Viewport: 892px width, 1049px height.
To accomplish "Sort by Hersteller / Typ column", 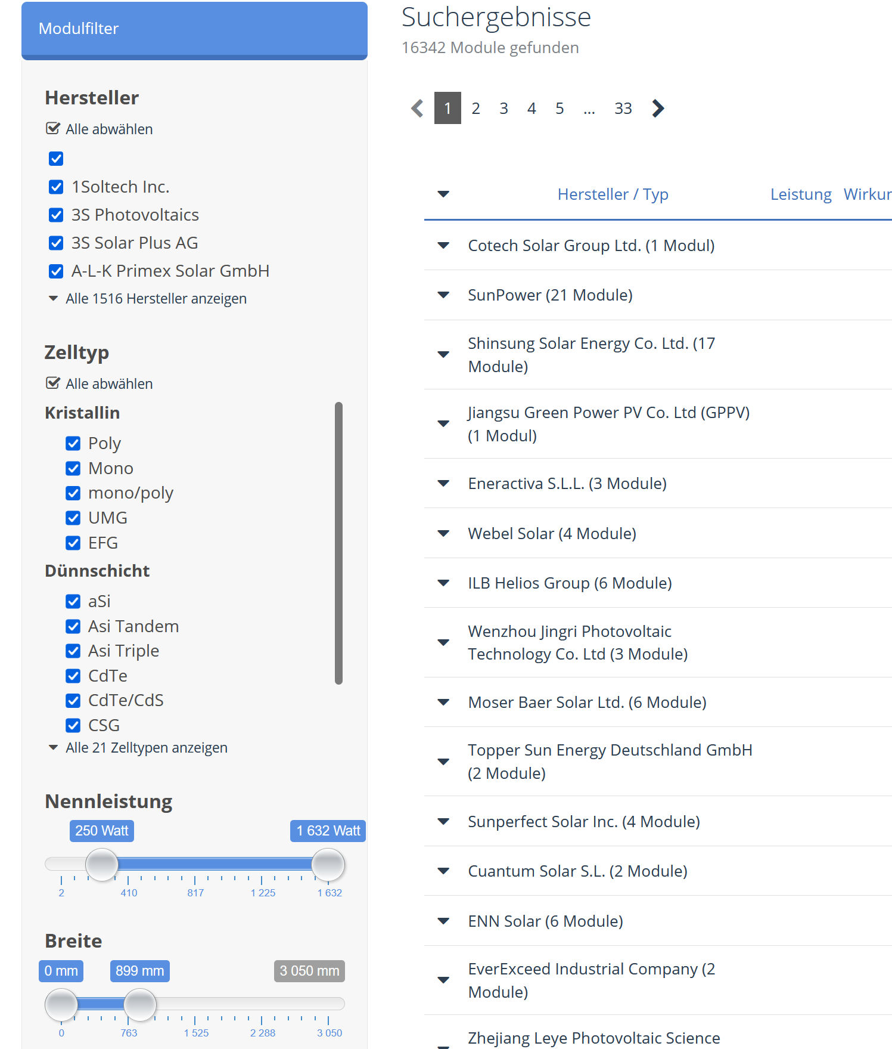I will [613, 194].
